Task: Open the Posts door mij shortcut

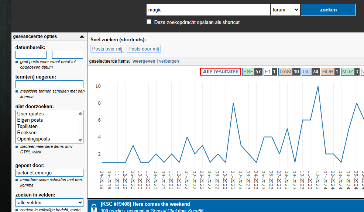Action: pyautogui.click(x=144, y=49)
